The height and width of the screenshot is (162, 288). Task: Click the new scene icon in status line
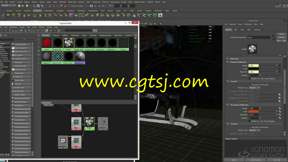19,6
